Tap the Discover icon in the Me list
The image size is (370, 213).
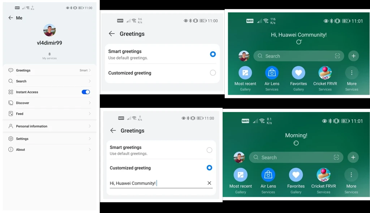coord(10,103)
